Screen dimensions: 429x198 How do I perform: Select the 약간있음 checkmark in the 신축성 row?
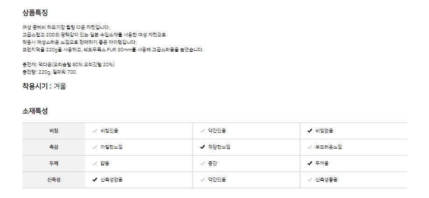pos(202,180)
